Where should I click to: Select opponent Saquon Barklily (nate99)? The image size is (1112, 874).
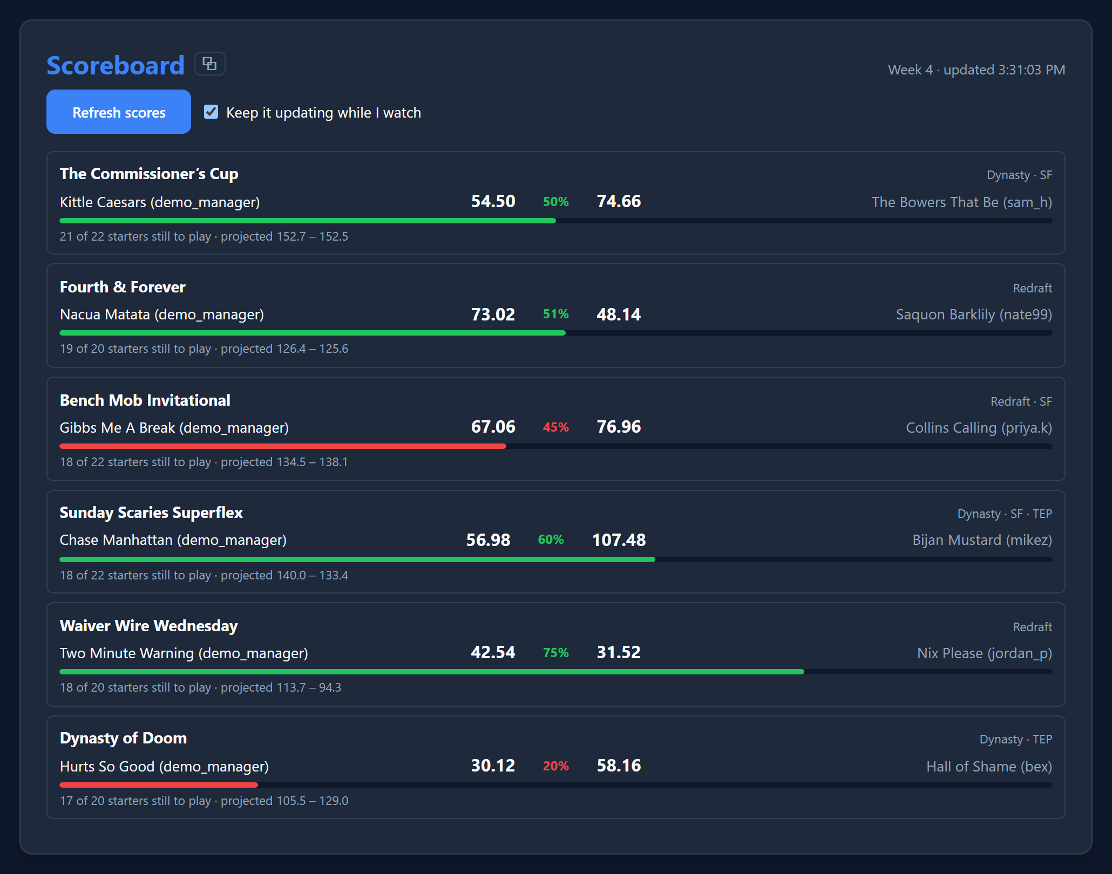point(974,315)
